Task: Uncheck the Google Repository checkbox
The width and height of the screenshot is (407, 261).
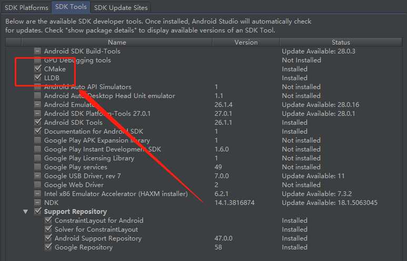Action: pyautogui.click(x=48, y=247)
